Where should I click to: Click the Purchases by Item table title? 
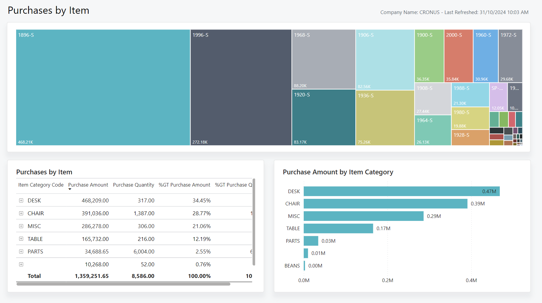pos(44,172)
